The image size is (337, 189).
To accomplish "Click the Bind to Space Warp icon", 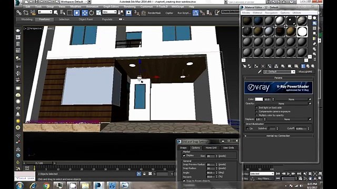I will pyautogui.click(x=33, y=13).
